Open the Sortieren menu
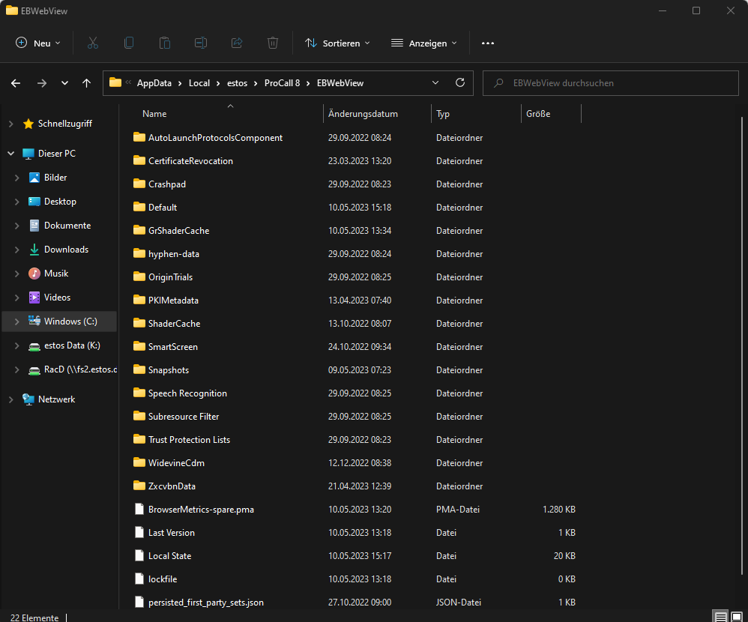Image resolution: width=748 pixels, height=622 pixels. pyautogui.click(x=337, y=43)
